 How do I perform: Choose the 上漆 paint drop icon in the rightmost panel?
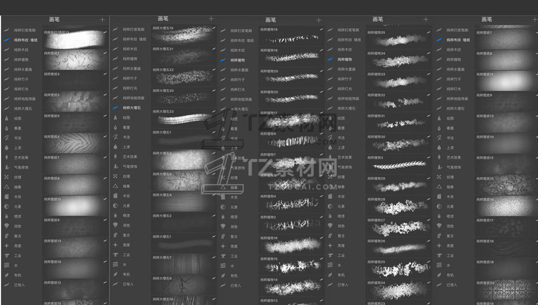coord(439,148)
